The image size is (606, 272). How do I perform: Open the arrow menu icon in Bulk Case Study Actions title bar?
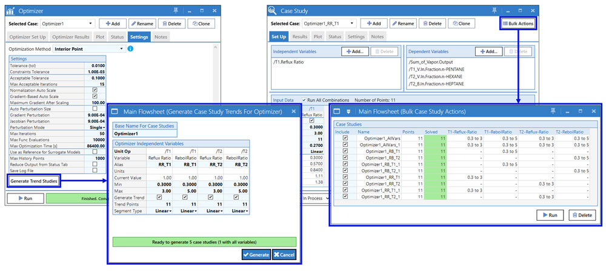348,111
